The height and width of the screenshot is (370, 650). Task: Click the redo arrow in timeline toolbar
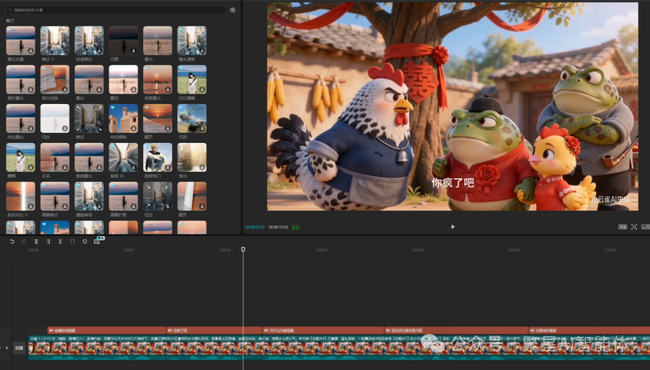coord(24,241)
